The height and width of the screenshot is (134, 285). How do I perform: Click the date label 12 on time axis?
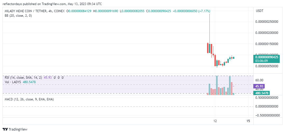(x=215, y=121)
